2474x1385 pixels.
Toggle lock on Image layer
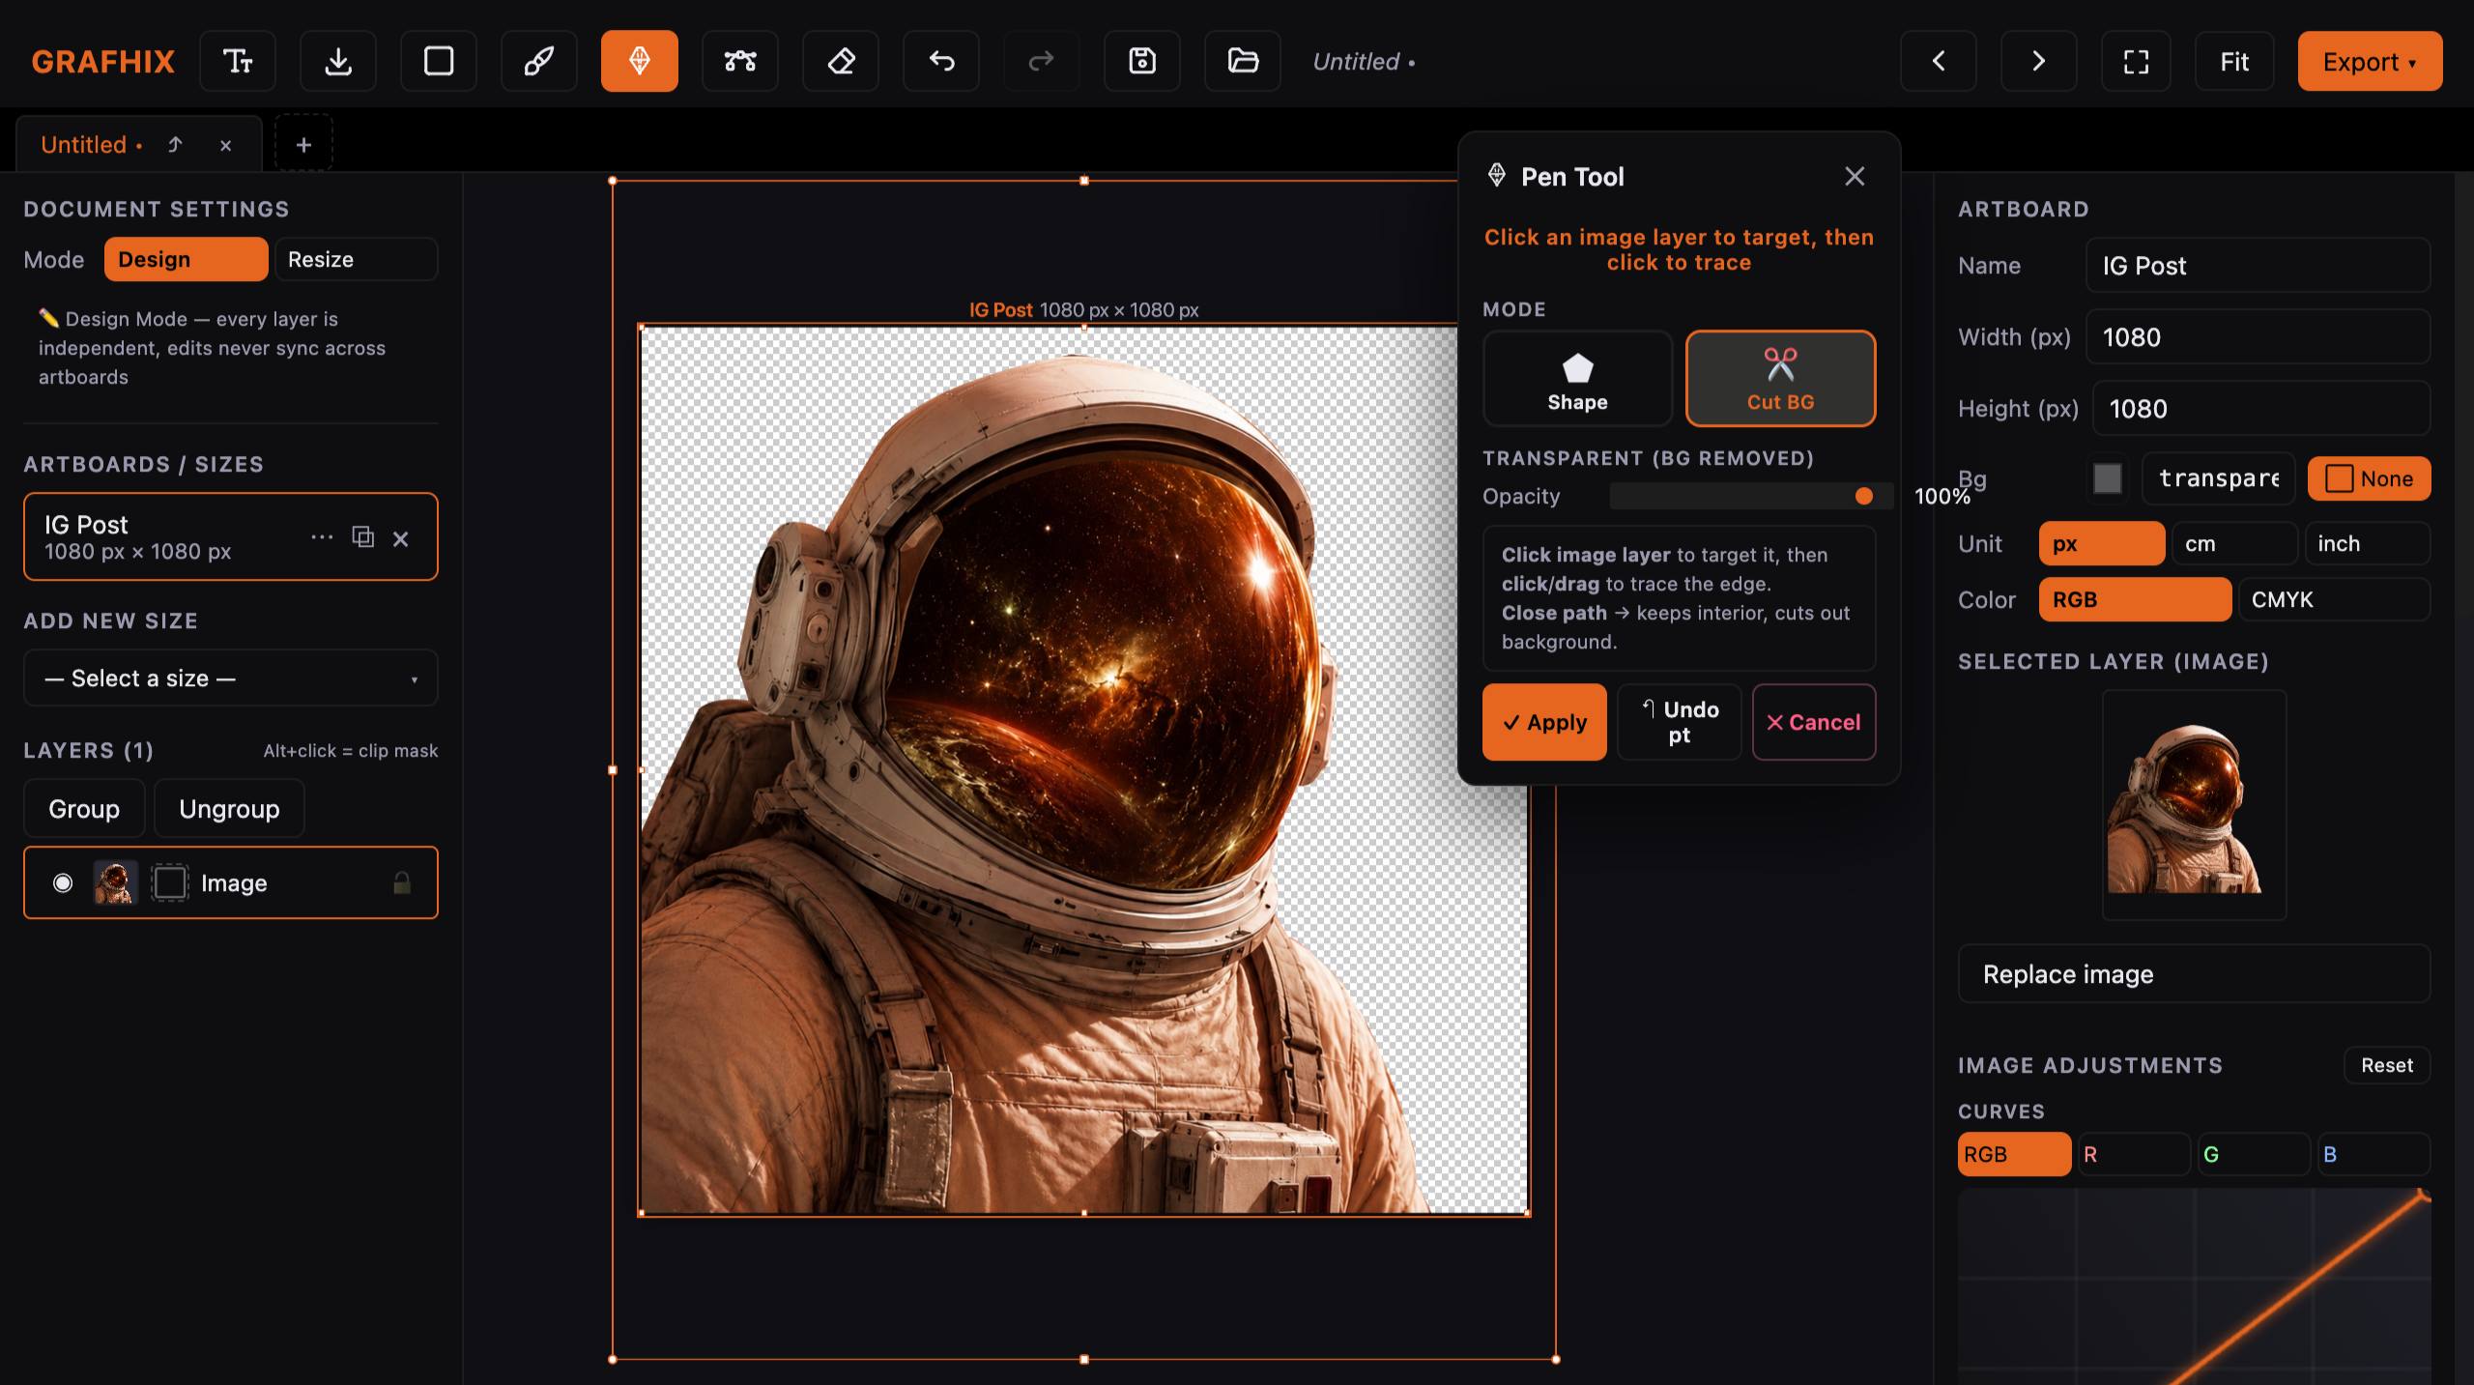[x=402, y=882]
